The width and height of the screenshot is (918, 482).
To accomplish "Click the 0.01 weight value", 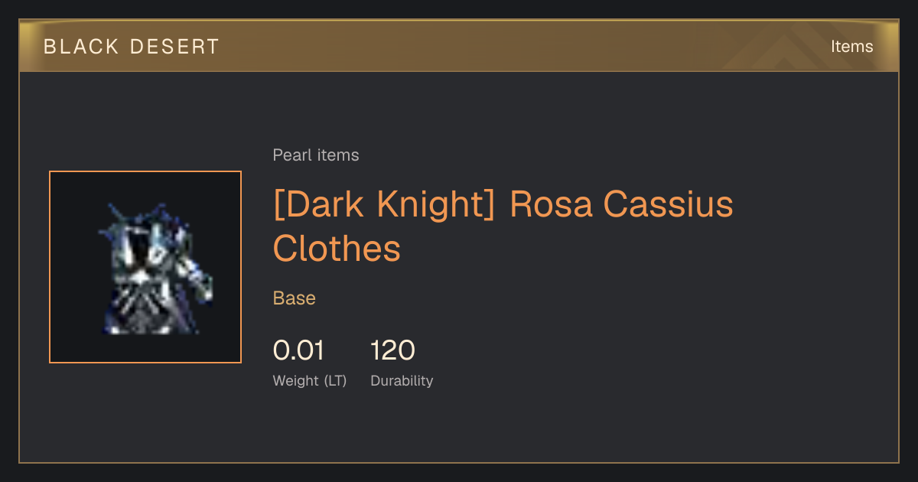I will point(298,351).
